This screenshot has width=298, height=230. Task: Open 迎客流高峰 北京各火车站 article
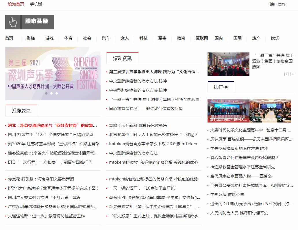click(53, 153)
